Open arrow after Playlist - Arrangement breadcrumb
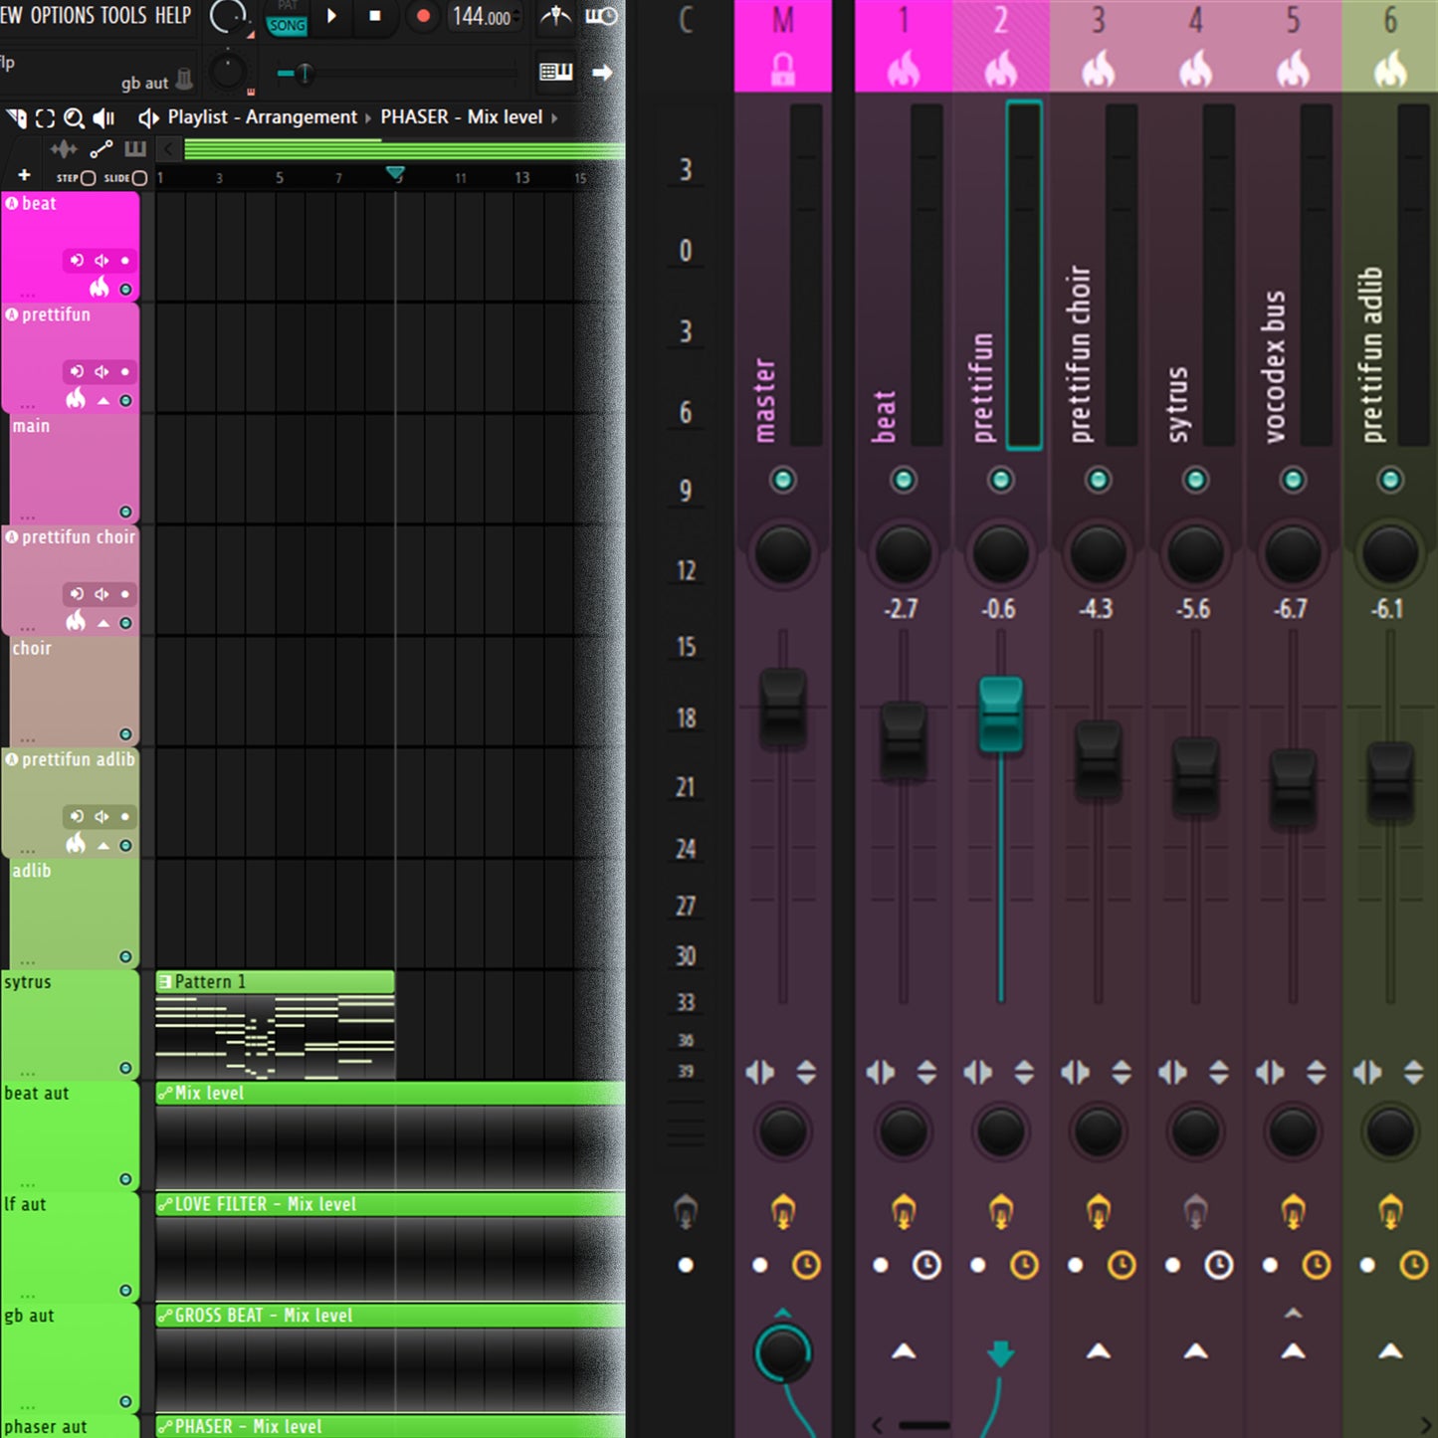This screenshot has width=1438, height=1438. click(367, 118)
